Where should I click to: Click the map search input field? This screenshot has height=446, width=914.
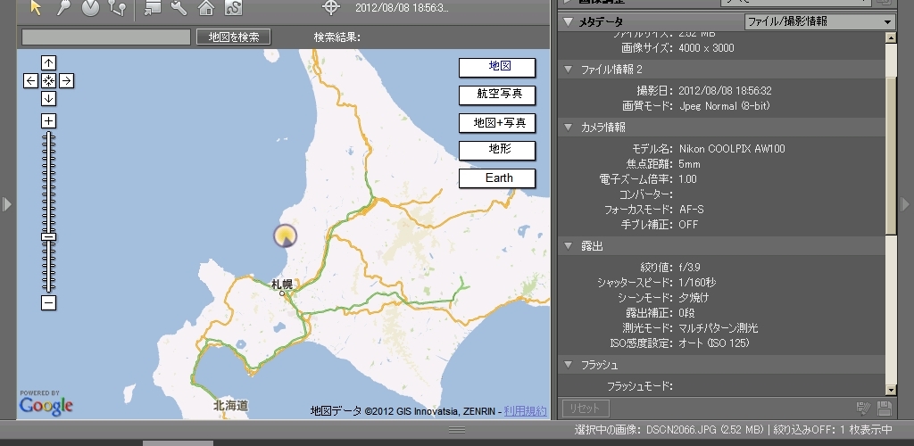coord(105,37)
